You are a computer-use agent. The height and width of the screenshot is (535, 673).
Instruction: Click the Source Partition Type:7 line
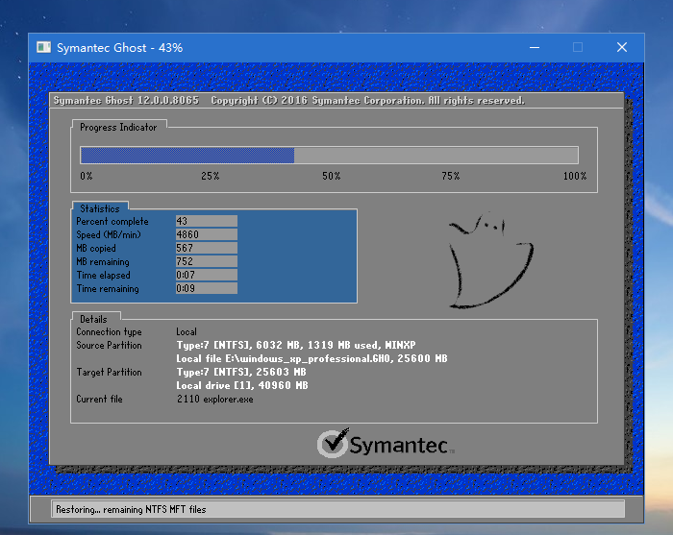(x=296, y=345)
